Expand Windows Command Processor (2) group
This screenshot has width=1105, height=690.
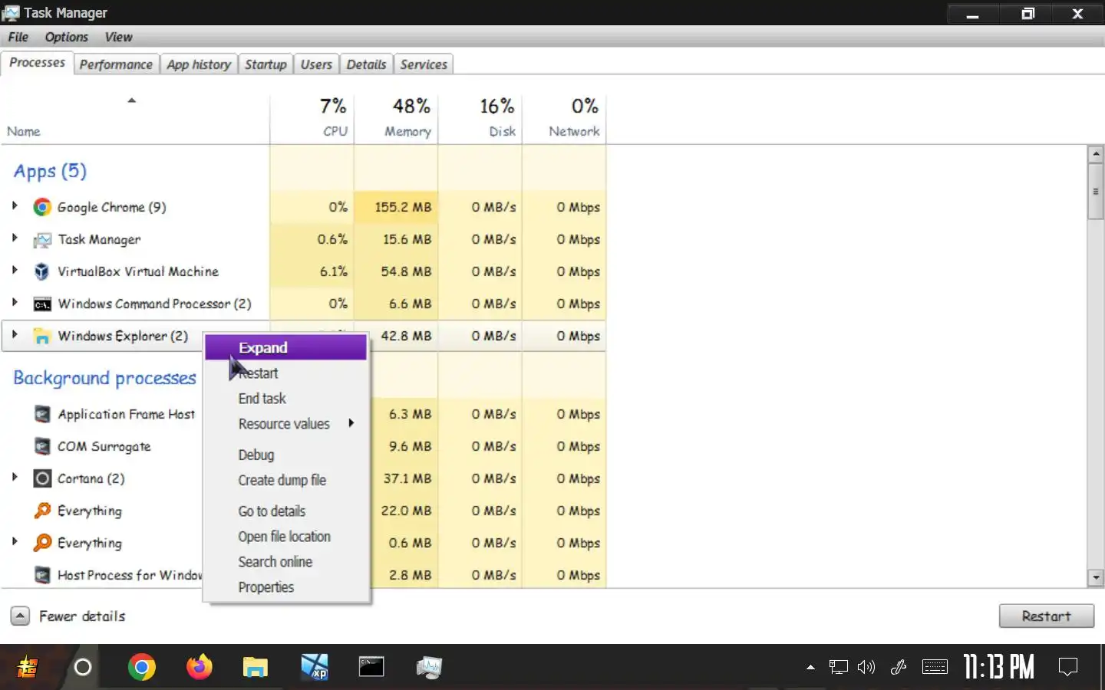pos(15,302)
